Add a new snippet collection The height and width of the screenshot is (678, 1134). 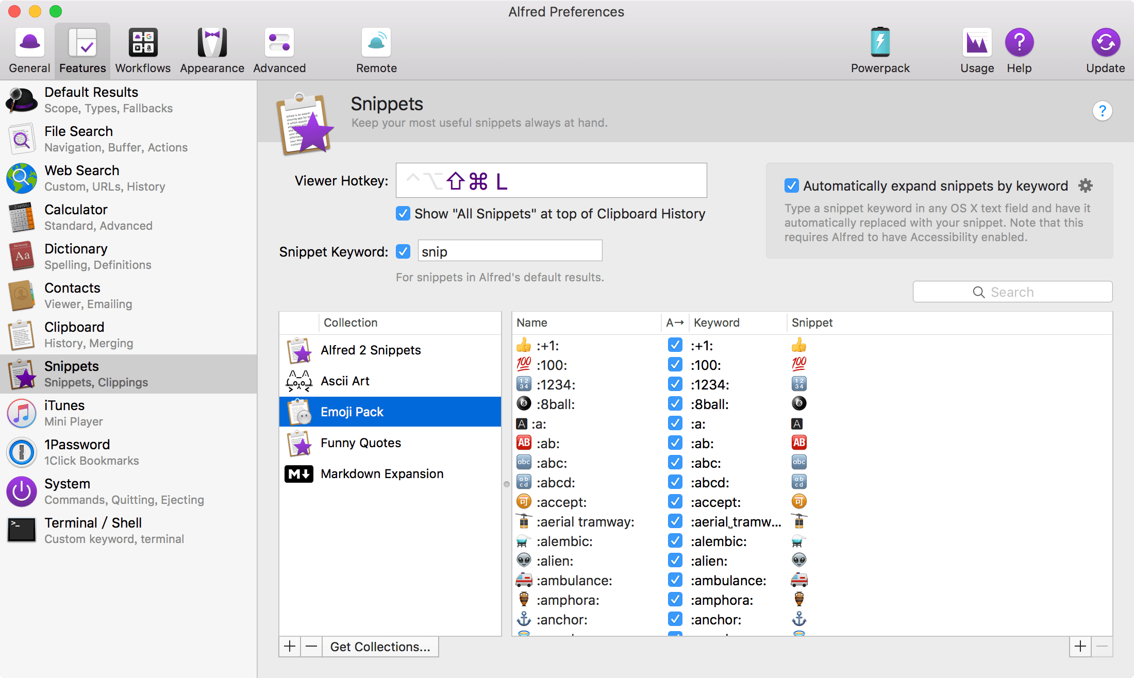290,647
